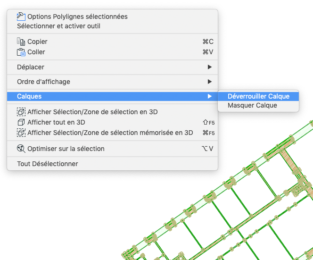313x260 pixels.
Task: Select the highlighted Calques menu item
Action: pyautogui.click(x=112, y=96)
